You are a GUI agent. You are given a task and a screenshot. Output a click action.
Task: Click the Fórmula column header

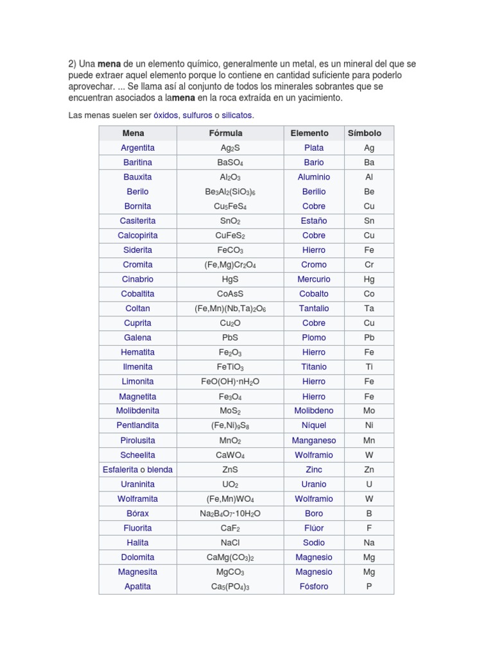click(225, 133)
